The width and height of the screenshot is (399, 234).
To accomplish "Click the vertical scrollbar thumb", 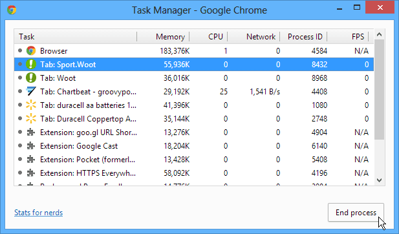I will pyautogui.click(x=379, y=90).
